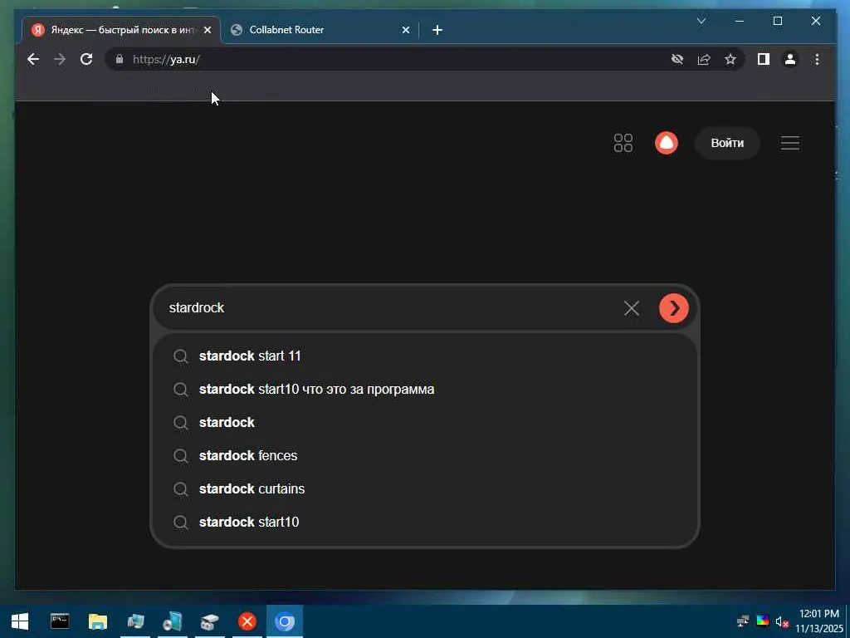
Task: Open browser three-dot menu
Action: [x=817, y=59]
